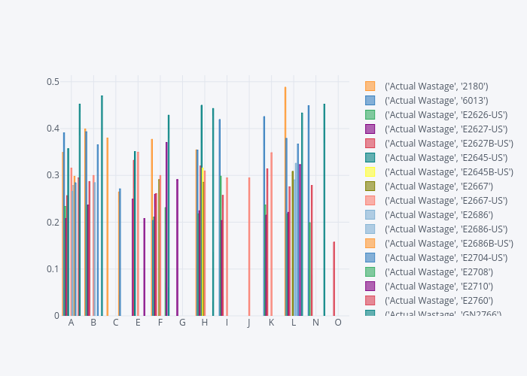Screen dimensions: 527x376
Task: Click the olive 'E2667' legend swatch
Action: (370, 186)
